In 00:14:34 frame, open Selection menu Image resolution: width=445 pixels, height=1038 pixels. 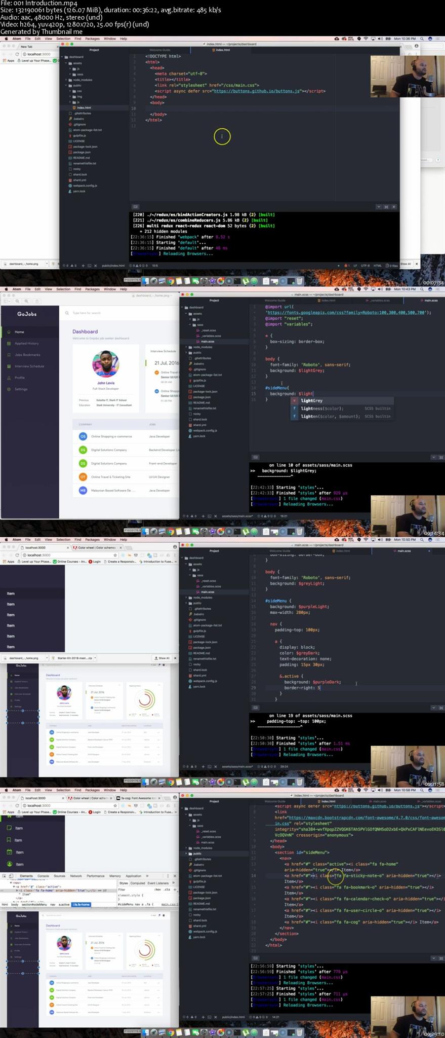tap(63, 289)
